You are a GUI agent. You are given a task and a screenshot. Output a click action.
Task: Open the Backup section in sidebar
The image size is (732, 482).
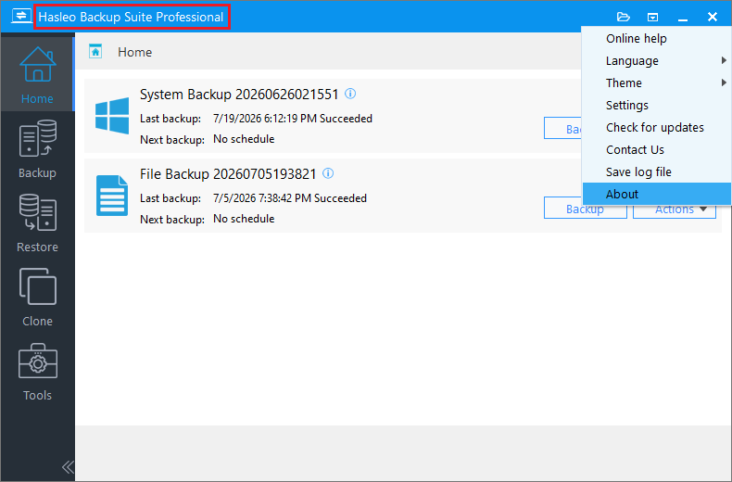pyautogui.click(x=37, y=148)
